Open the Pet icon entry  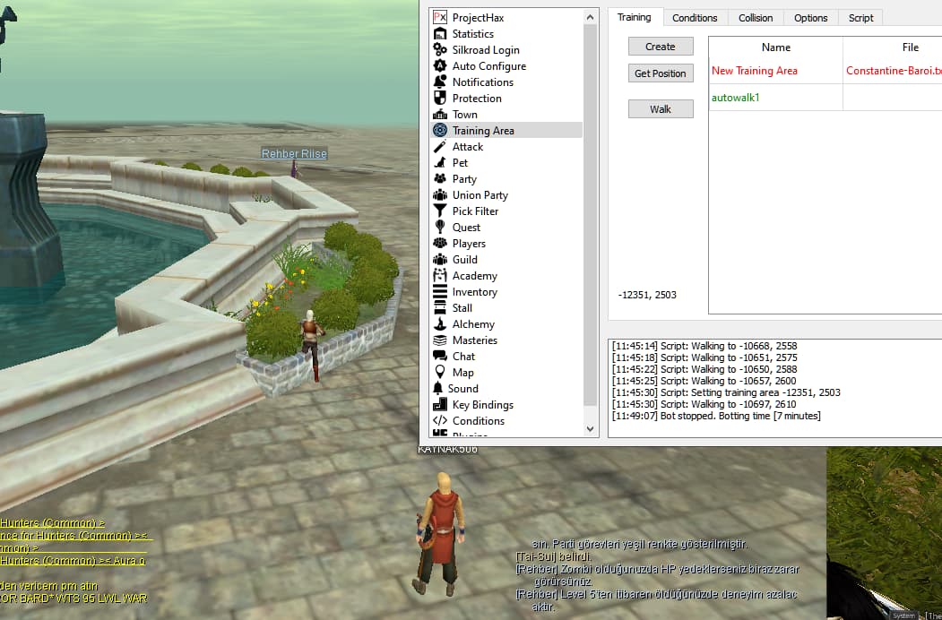coord(440,163)
